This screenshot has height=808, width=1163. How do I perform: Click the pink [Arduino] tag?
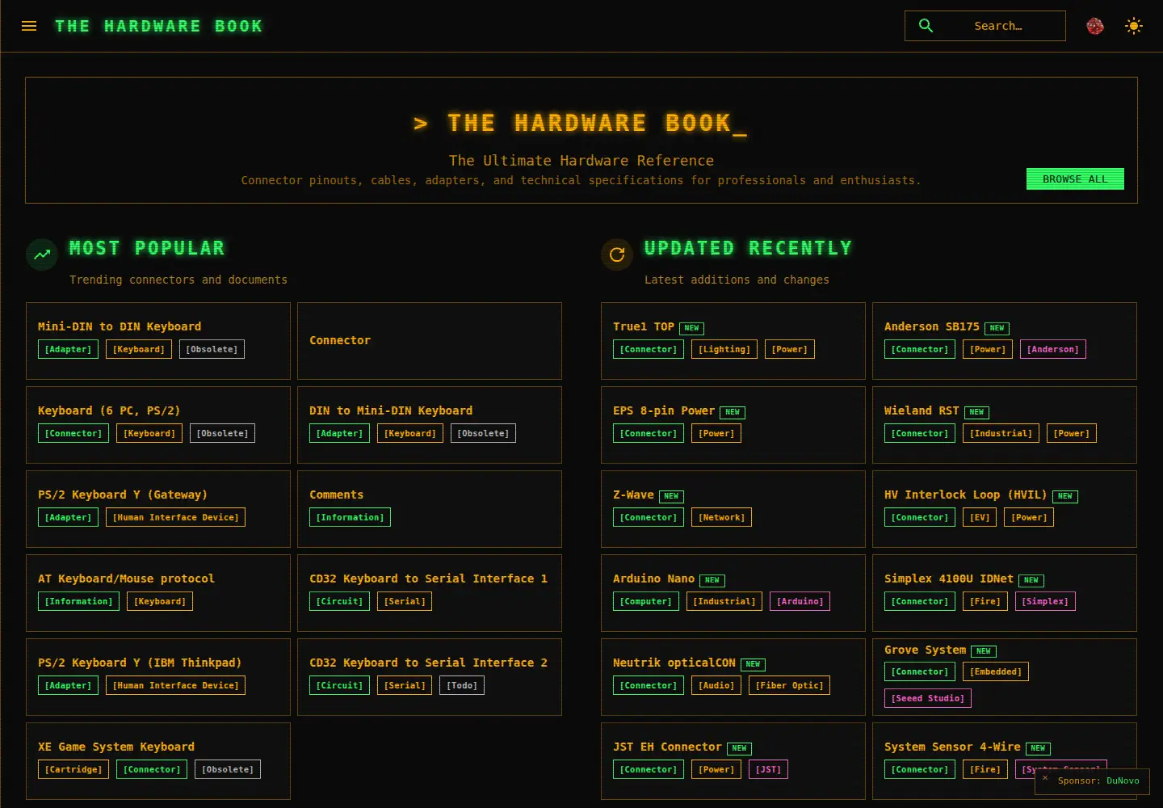800,601
